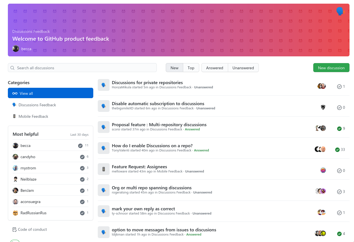Open How do I enable Discussions thread
Viewport: 354px width, 242px height.
(152, 146)
